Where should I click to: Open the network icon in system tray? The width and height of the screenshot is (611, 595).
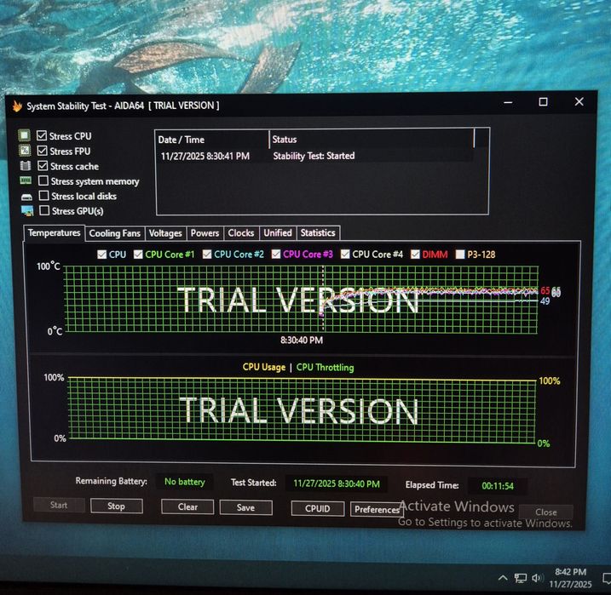[520, 578]
